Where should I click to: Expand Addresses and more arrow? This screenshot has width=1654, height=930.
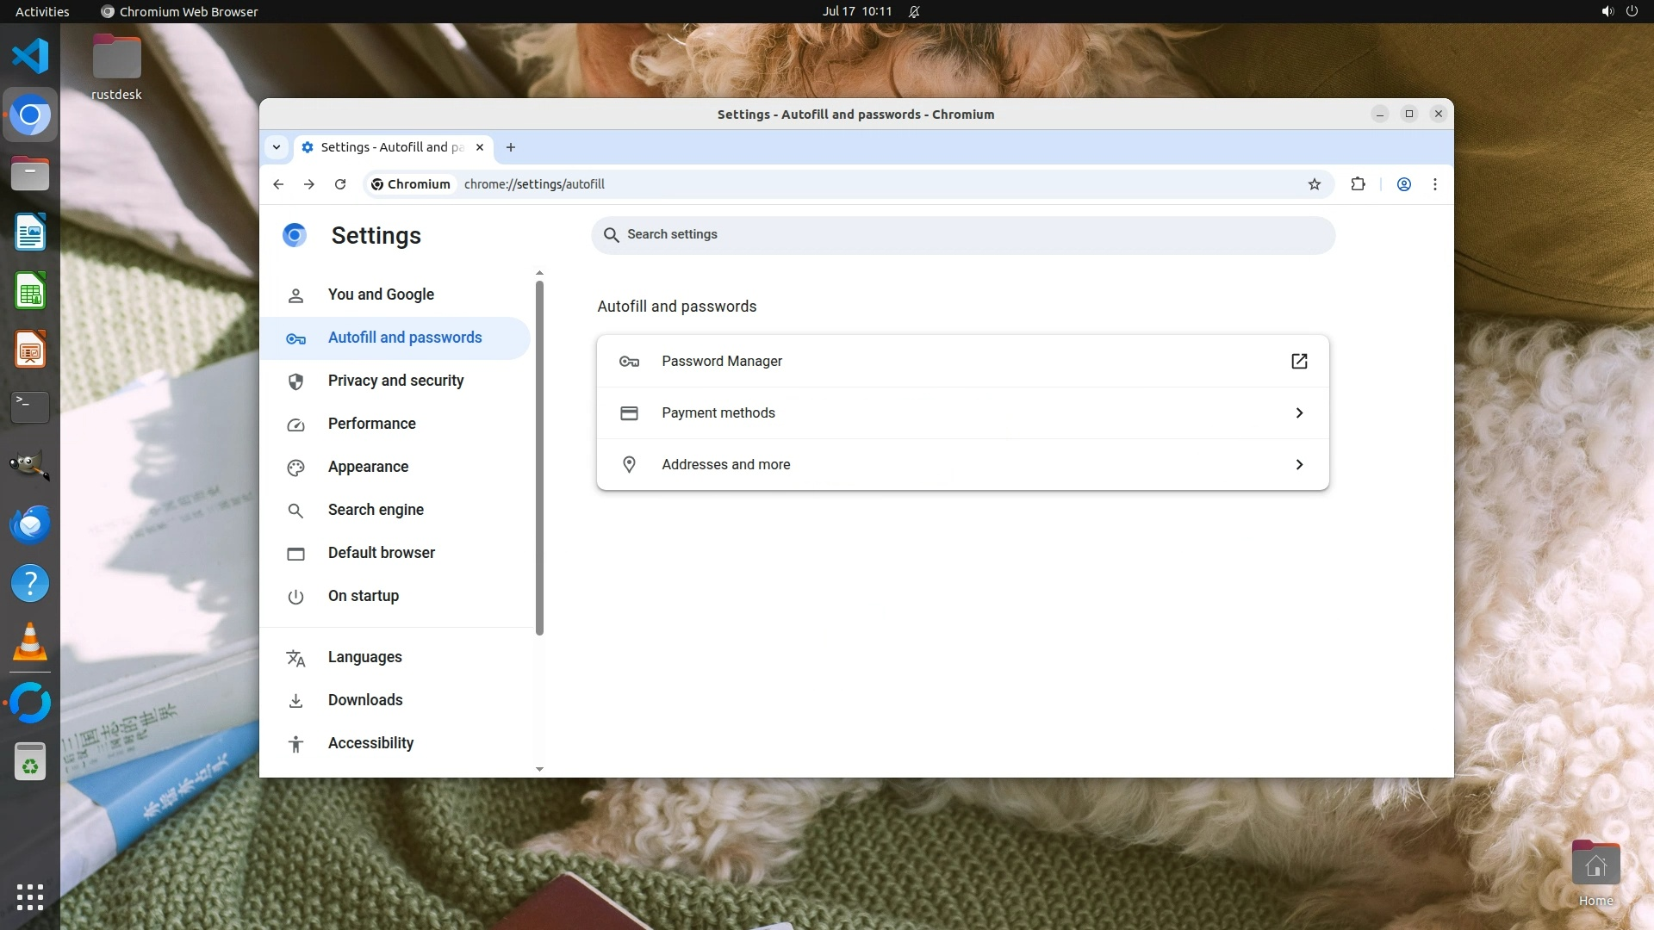coord(1299,465)
